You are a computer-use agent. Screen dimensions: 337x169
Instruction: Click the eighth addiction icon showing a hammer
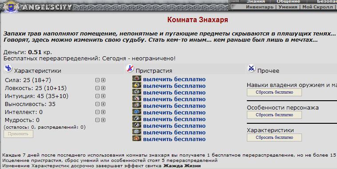click(137, 125)
